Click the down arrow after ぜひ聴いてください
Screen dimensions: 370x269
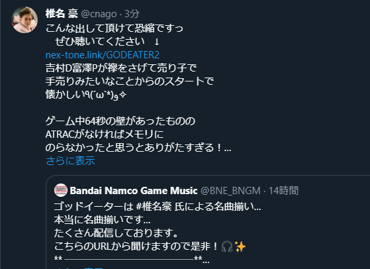[x=157, y=42]
